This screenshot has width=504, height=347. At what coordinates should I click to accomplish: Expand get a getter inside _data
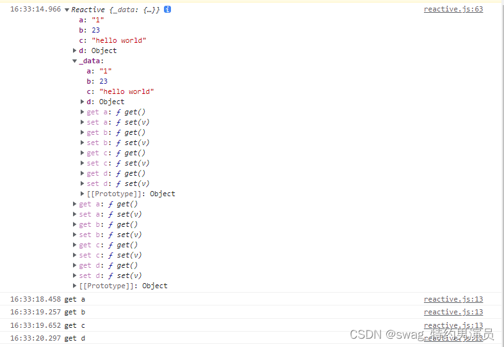82,112
